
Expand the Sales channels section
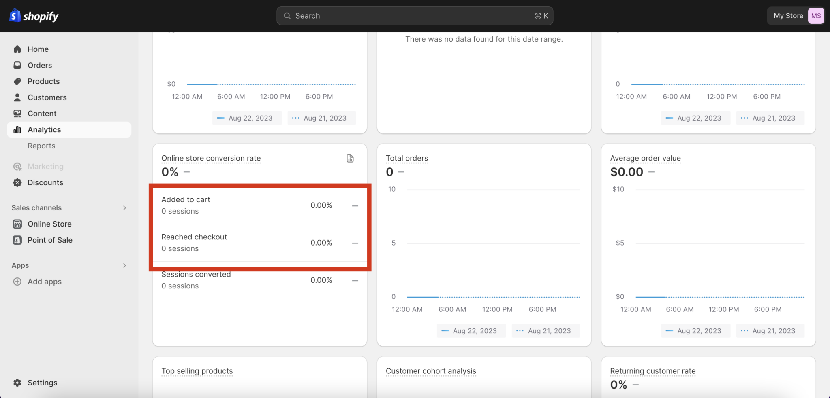124,207
